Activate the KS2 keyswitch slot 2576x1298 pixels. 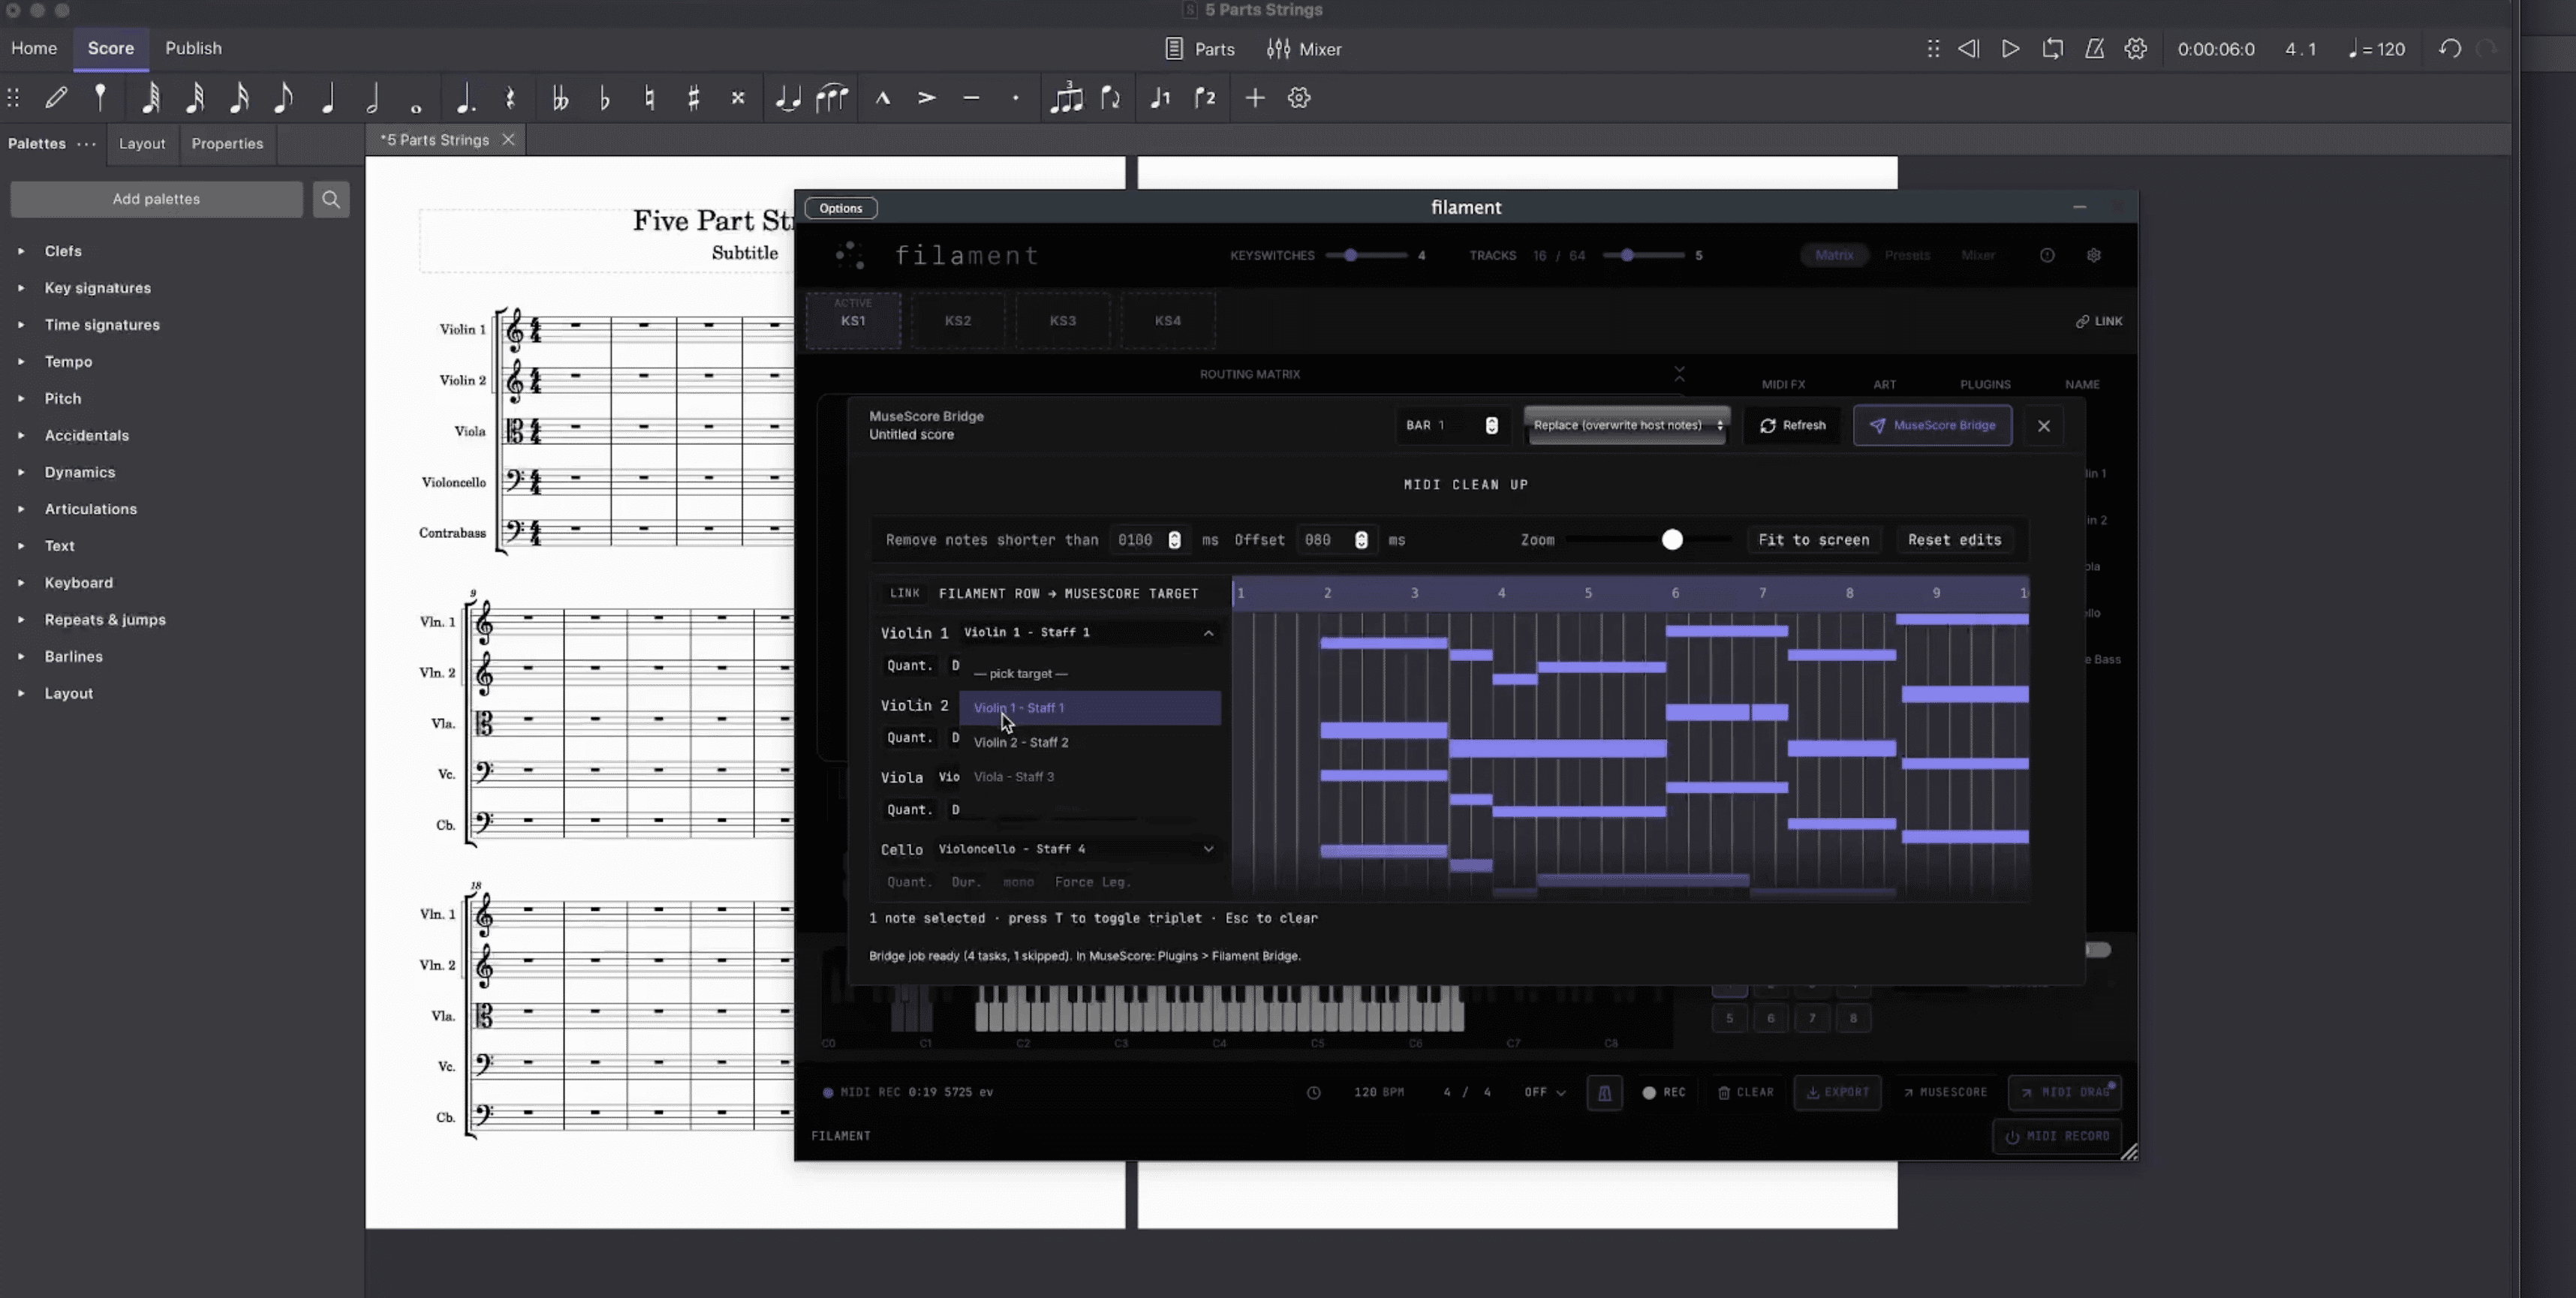click(x=958, y=321)
